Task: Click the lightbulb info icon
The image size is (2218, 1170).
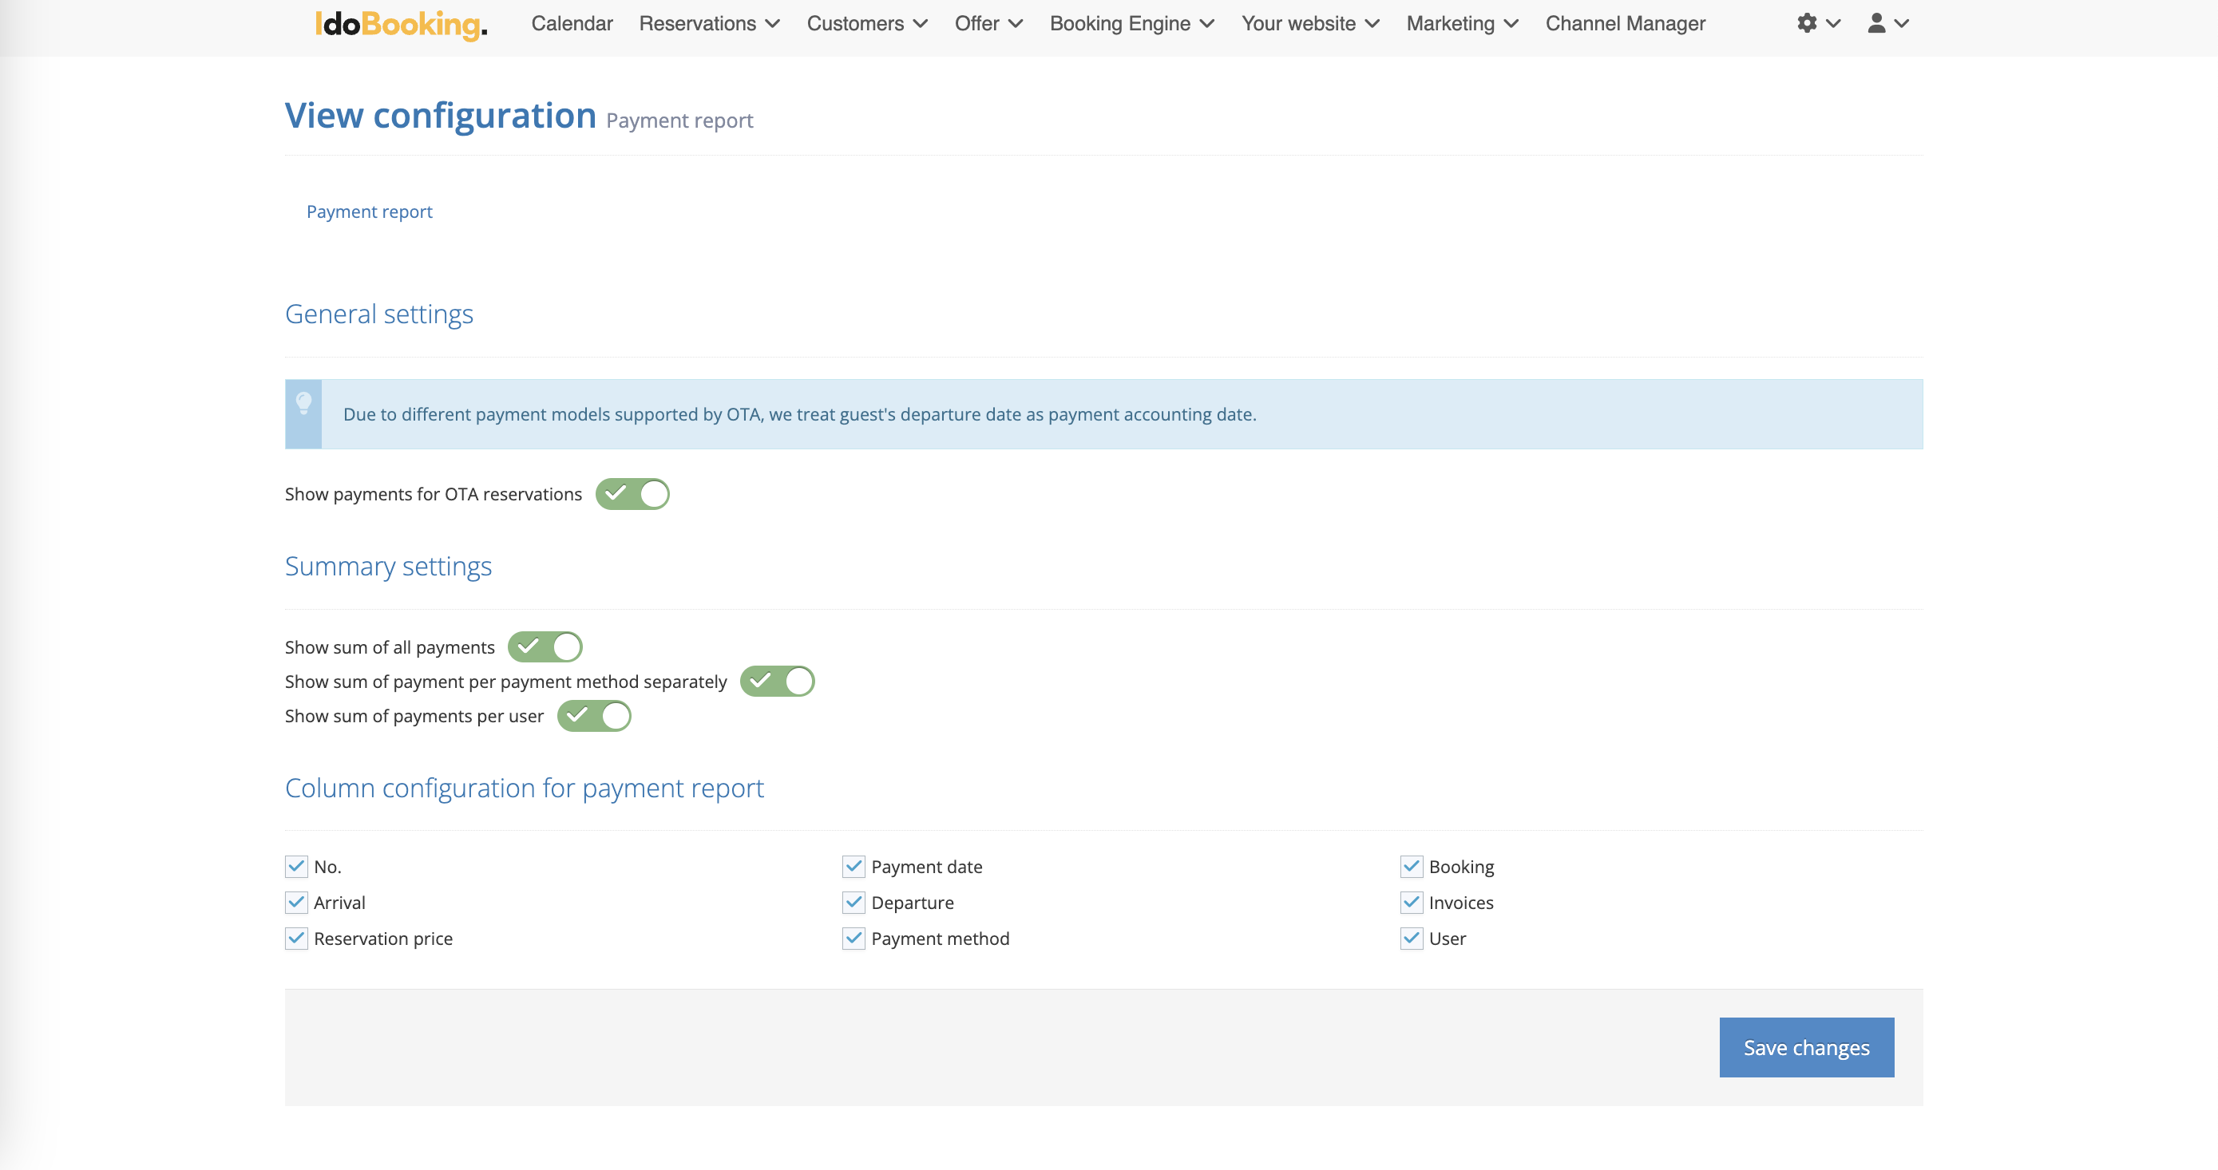Action: click(x=303, y=403)
